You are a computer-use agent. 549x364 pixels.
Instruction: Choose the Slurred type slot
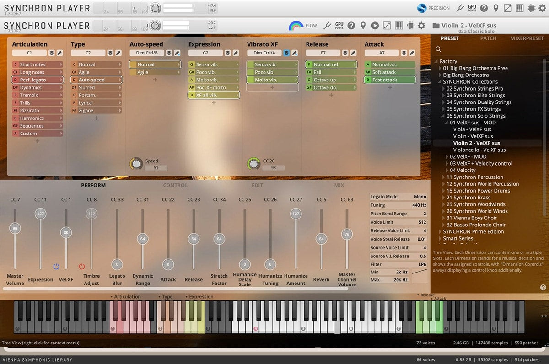(97, 87)
